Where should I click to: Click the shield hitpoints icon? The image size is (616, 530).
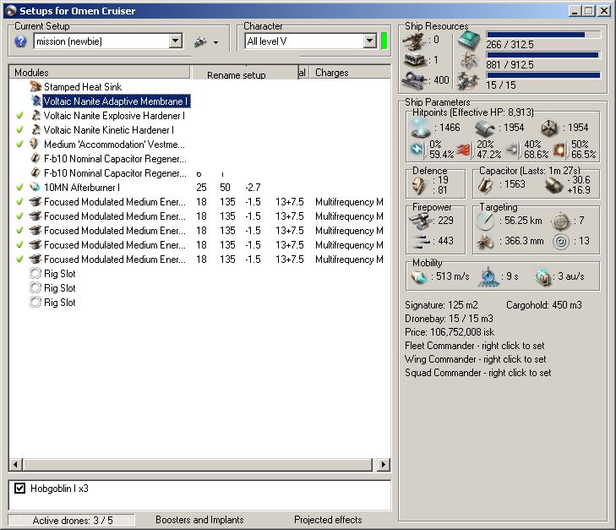[419, 127]
